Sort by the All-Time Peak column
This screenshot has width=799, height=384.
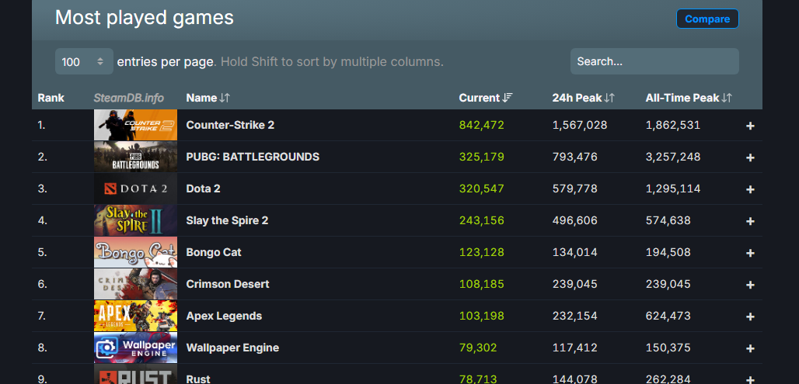pos(689,98)
